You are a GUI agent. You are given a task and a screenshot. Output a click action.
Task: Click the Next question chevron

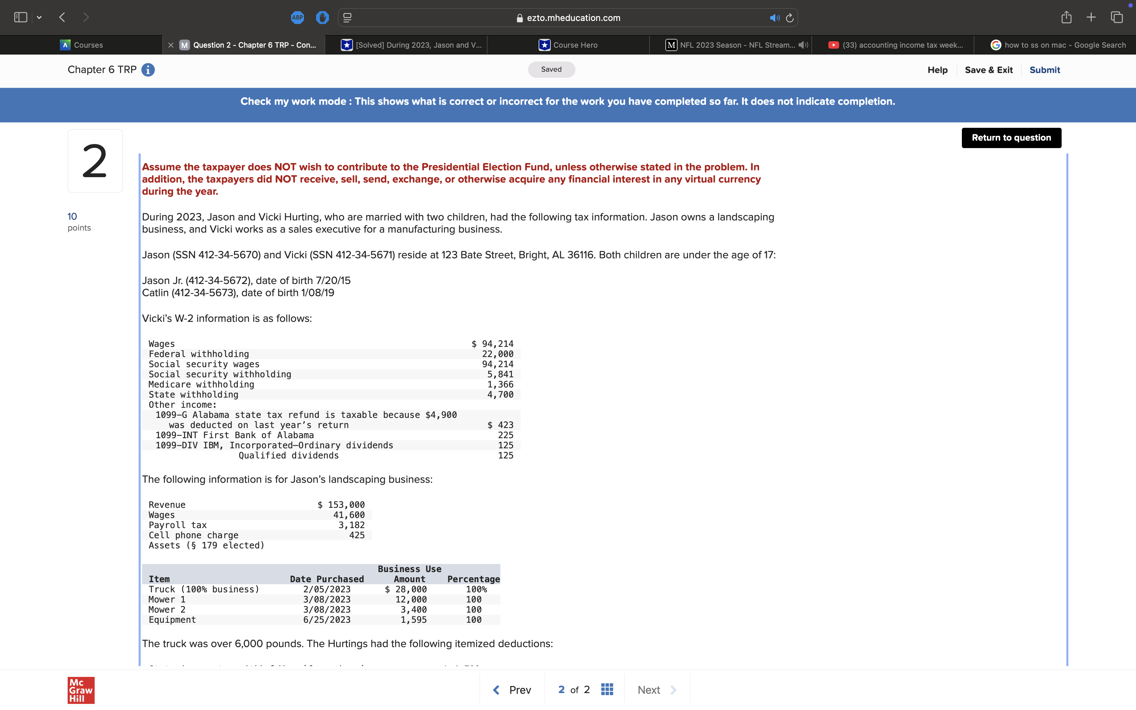point(673,690)
